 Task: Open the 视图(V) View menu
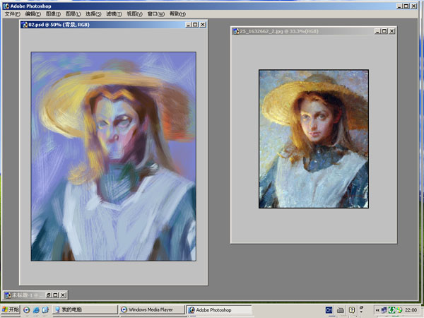coord(135,14)
